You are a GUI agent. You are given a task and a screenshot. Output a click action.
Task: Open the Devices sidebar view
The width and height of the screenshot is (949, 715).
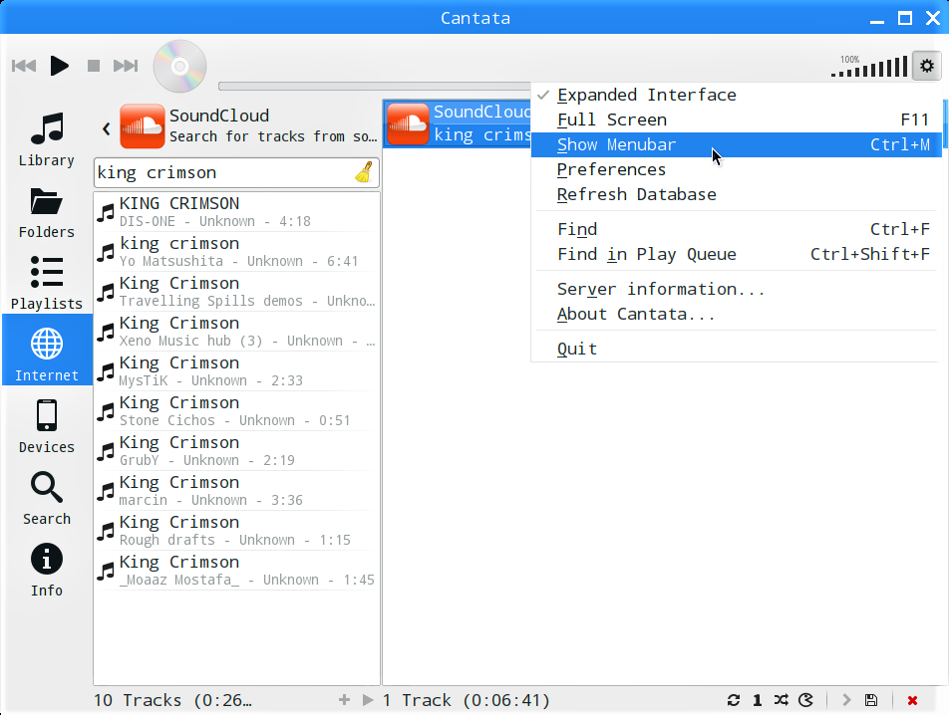tap(47, 426)
